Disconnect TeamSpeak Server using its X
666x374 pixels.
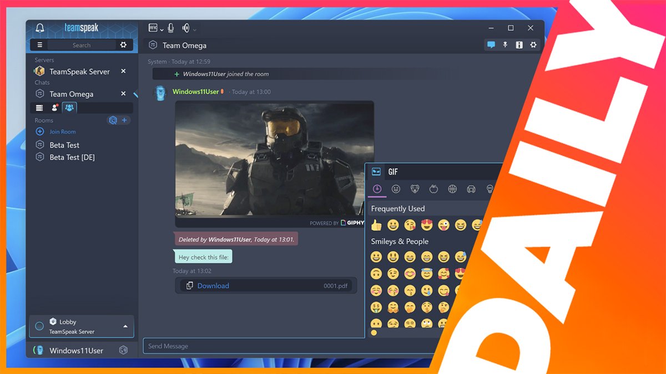click(123, 71)
